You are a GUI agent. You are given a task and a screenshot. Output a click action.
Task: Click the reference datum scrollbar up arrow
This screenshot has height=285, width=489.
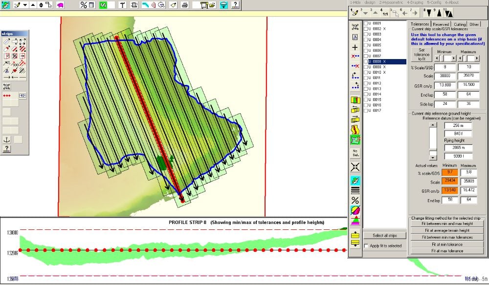tap(433, 125)
